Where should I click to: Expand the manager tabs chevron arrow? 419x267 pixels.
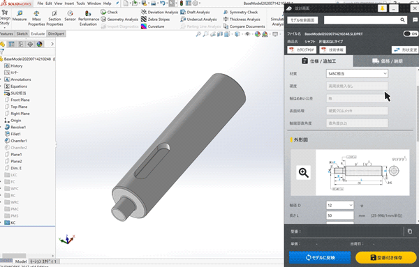[x=52, y=44]
